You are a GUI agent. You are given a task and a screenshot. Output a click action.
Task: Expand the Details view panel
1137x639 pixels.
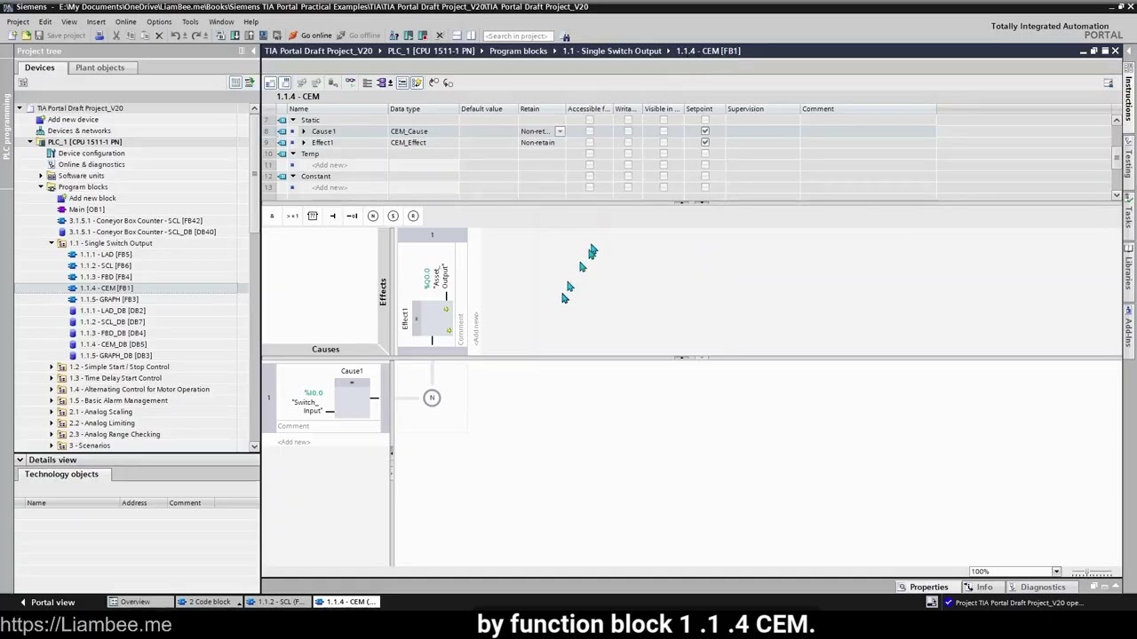point(20,460)
